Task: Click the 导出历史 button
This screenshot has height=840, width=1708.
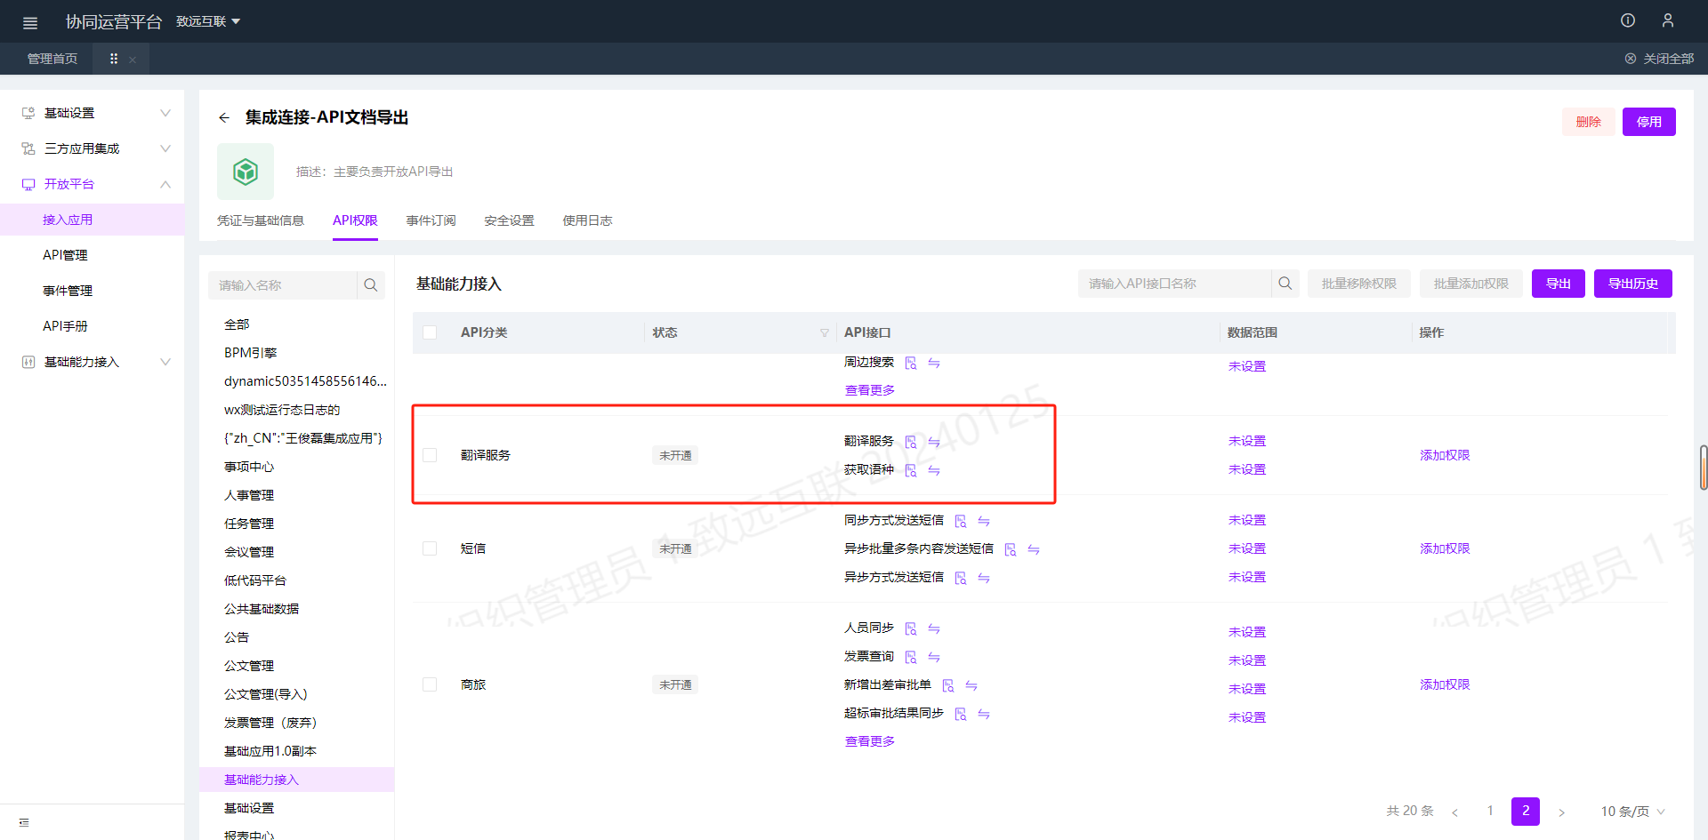Action: click(x=1632, y=284)
